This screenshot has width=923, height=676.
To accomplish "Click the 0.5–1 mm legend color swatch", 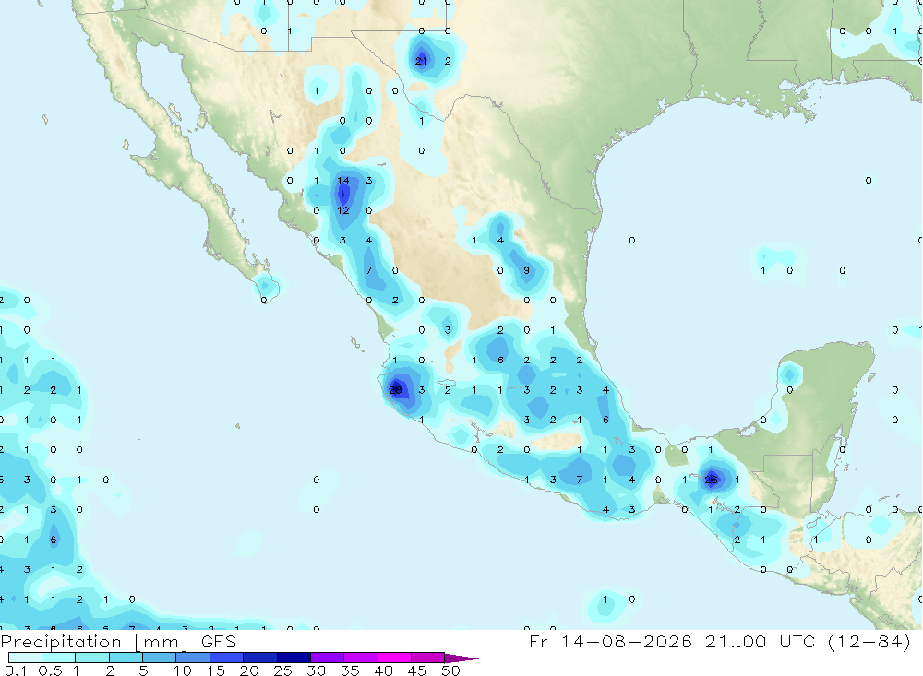I will 59,658.
